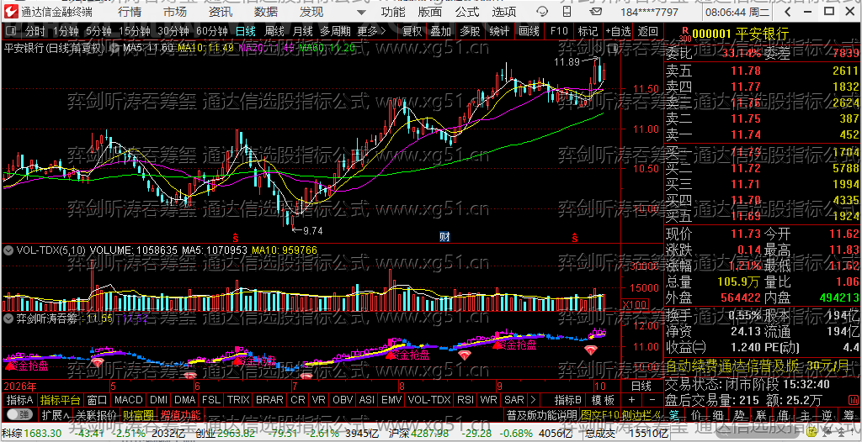Click the 财 marker under the chart
This screenshot has height=442, width=862.
pyautogui.click(x=445, y=237)
